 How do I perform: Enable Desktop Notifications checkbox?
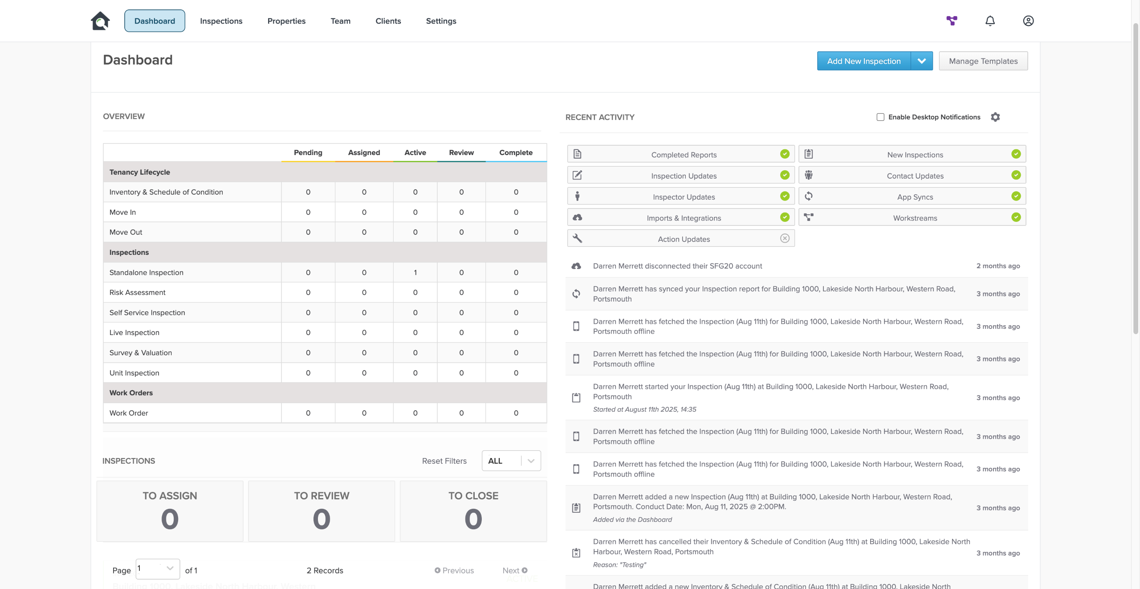(880, 117)
